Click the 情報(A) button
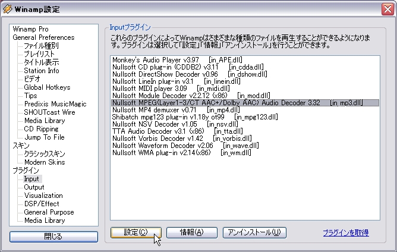397x252 pixels. click(191, 232)
